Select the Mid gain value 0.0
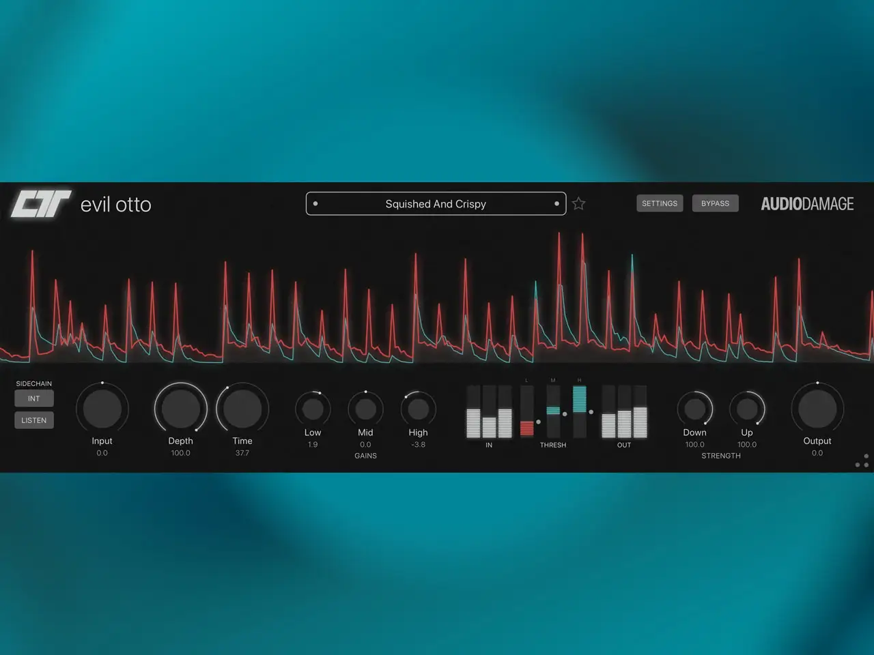The width and height of the screenshot is (874, 655). (365, 445)
